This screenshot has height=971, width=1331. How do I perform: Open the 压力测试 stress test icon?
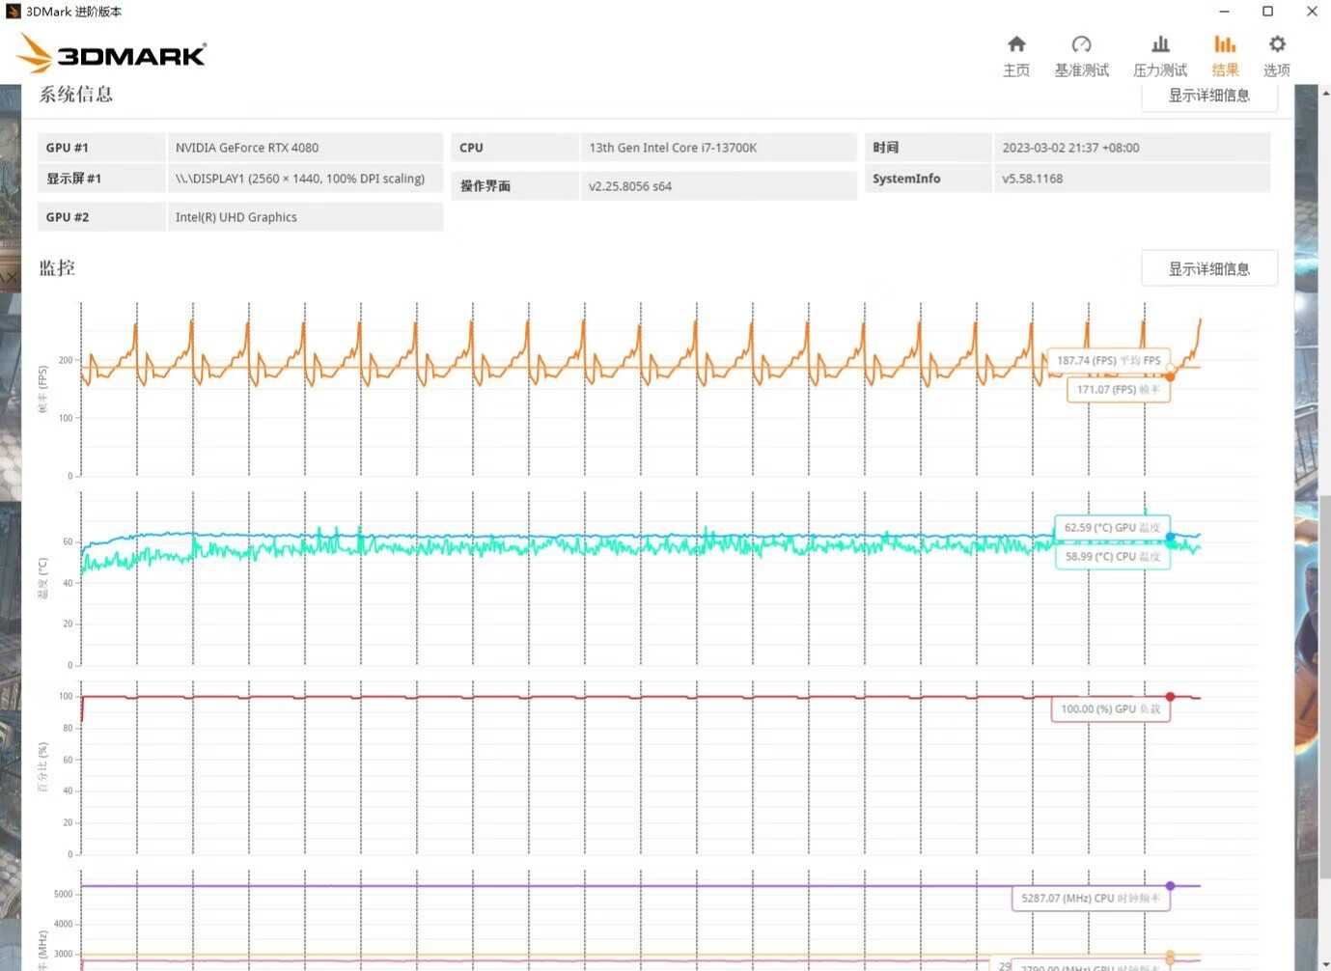1160,44
